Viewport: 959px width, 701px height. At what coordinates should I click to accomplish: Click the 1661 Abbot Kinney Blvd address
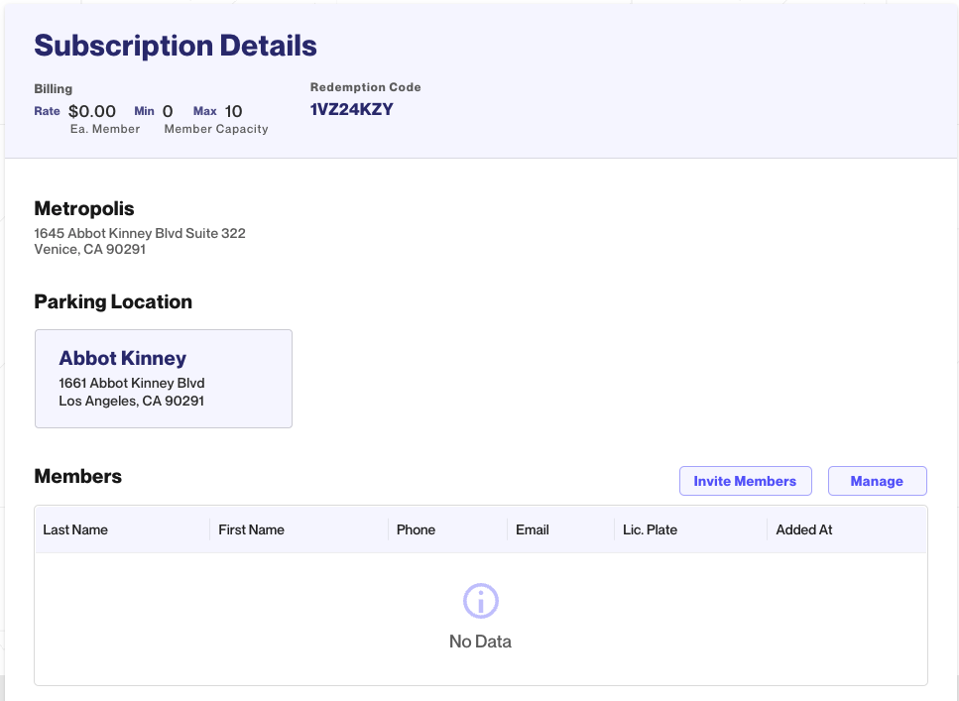(x=132, y=383)
